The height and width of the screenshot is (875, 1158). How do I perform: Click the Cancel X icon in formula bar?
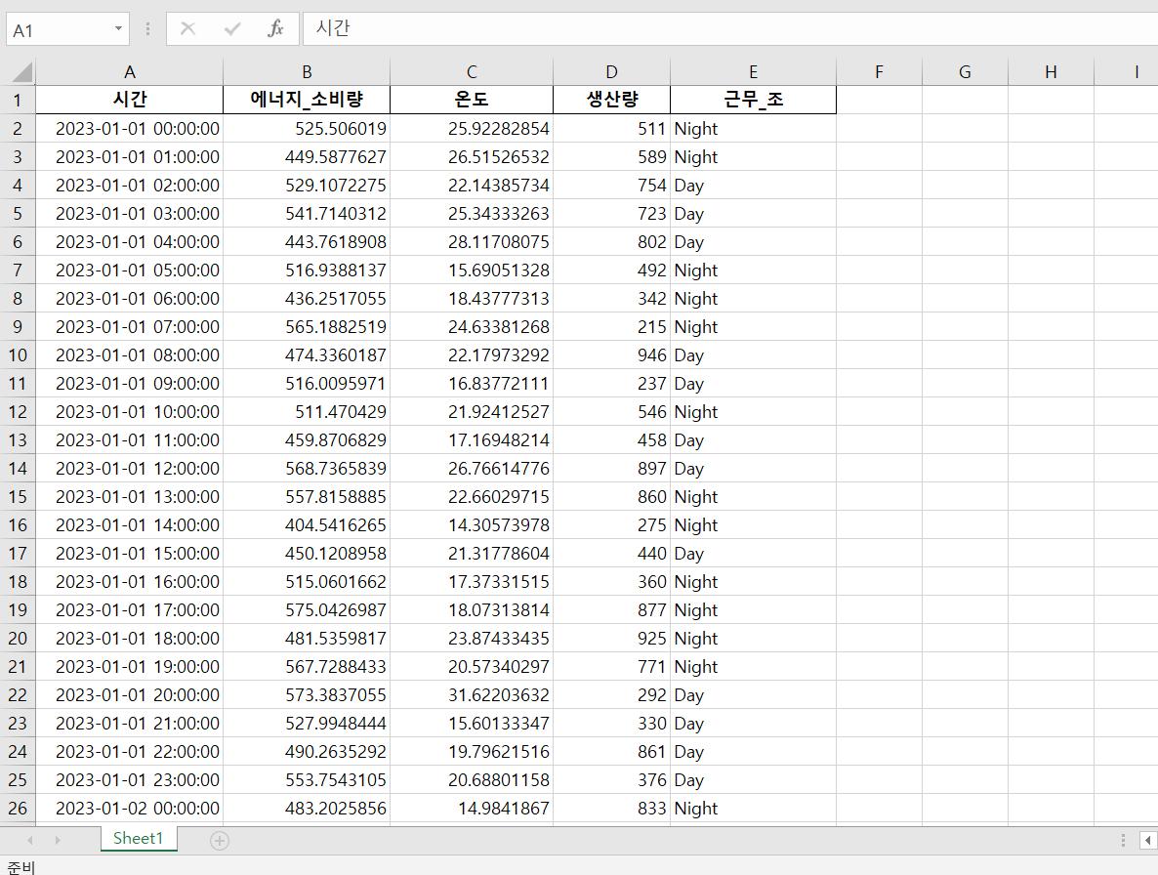point(187,29)
